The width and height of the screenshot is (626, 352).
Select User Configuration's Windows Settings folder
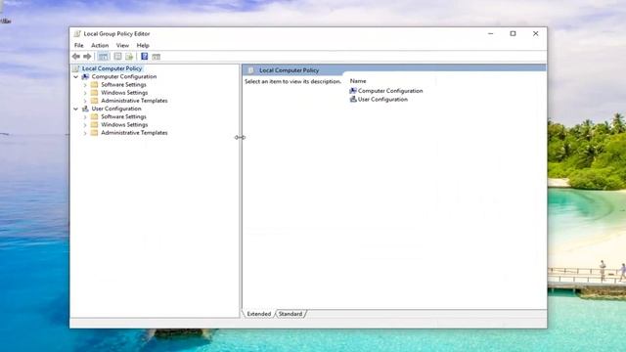pyautogui.click(x=124, y=125)
